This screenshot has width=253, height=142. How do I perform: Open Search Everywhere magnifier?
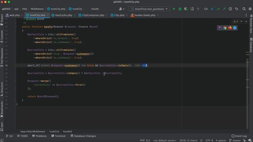(x=244, y=9)
